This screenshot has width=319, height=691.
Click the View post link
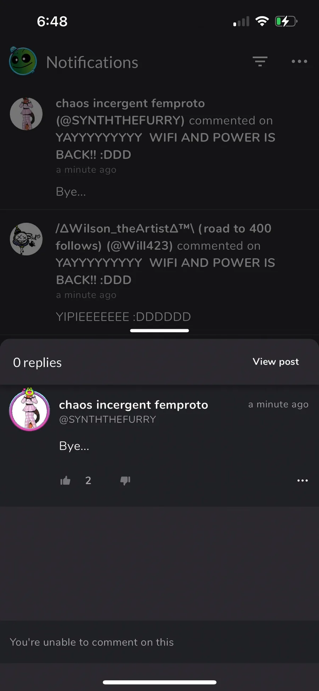coord(276,362)
